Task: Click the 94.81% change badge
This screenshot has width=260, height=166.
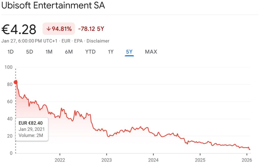Action: (x=59, y=29)
